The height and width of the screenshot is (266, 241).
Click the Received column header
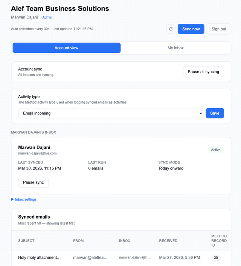[168, 241]
